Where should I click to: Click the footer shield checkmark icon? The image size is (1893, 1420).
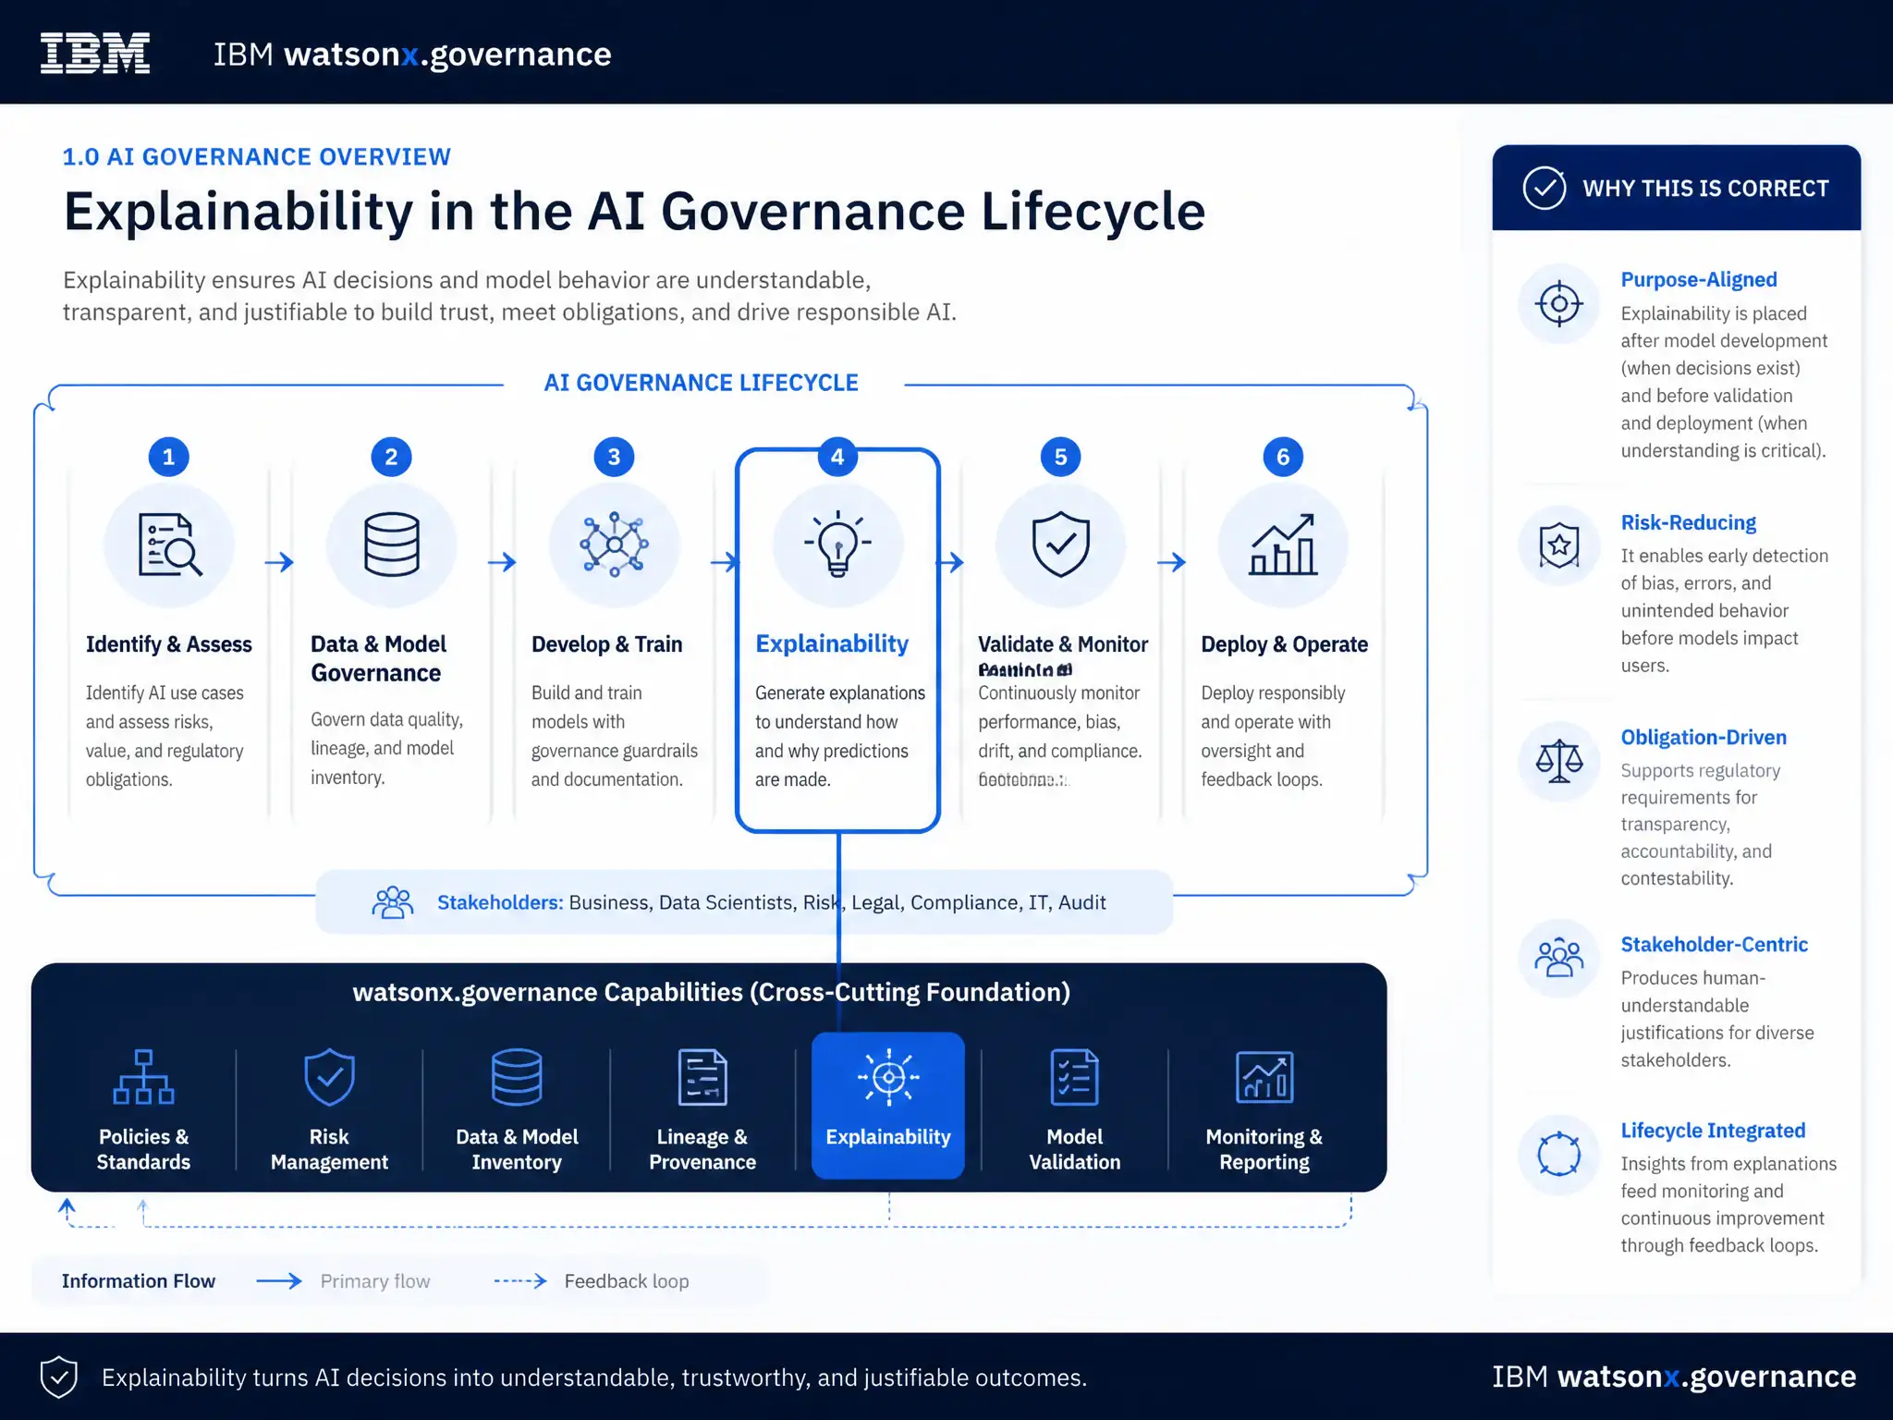[59, 1377]
